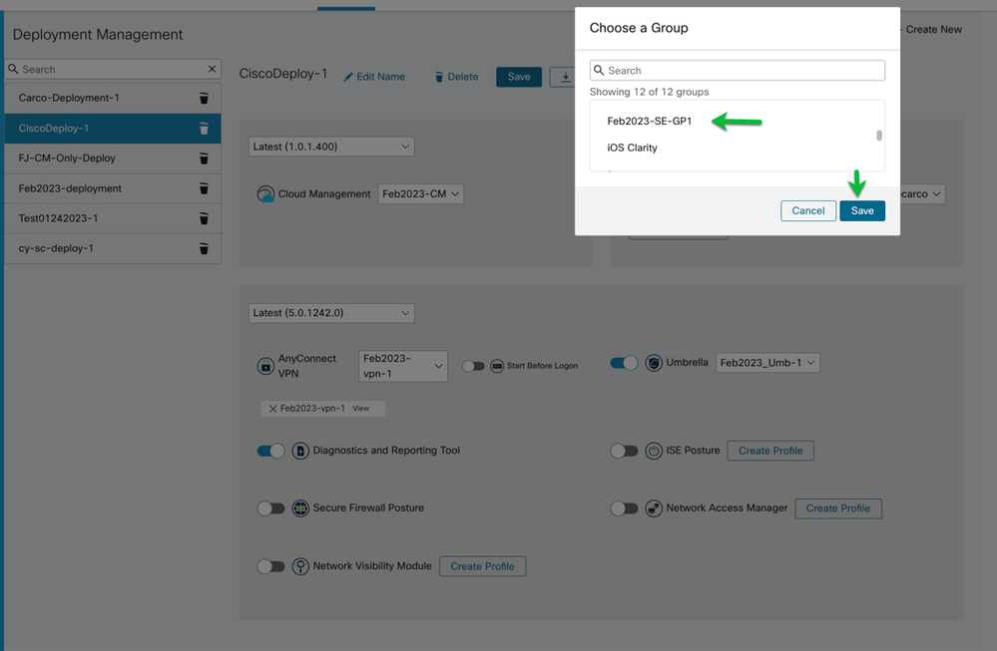Viewport: 997px width, 651px height.
Task: Open the cy-sc-deploy-1 deployment
Action: pyautogui.click(x=113, y=248)
